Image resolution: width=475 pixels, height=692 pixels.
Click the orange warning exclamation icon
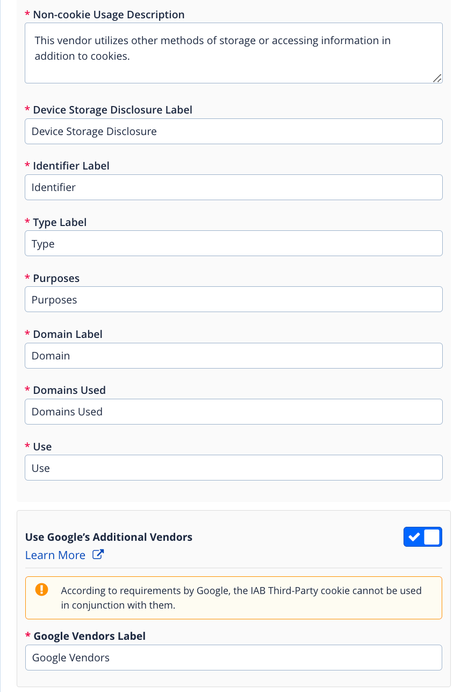41,590
